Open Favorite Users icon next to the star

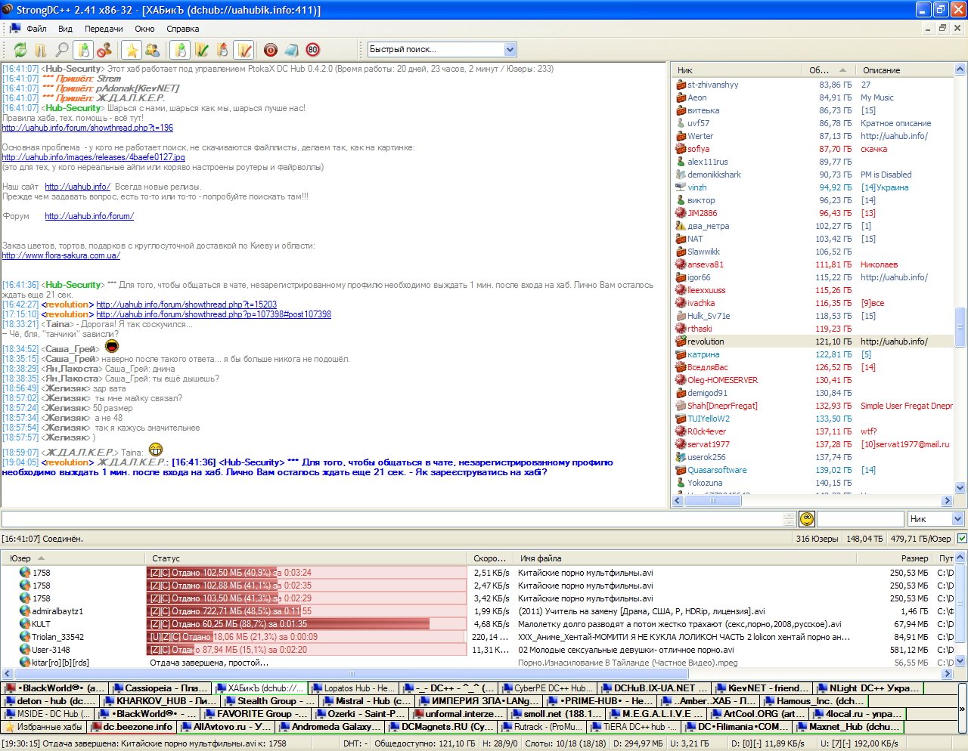pyautogui.click(x=152, y=50)
